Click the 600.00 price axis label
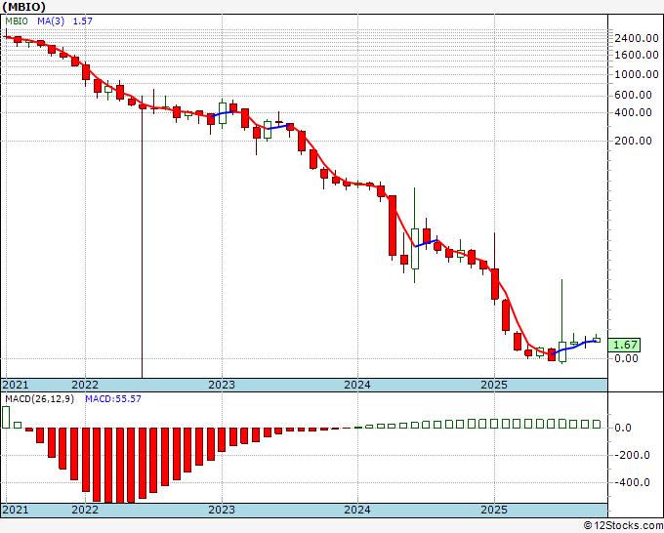This screenshot has width=664, height=533. point(633,95)
